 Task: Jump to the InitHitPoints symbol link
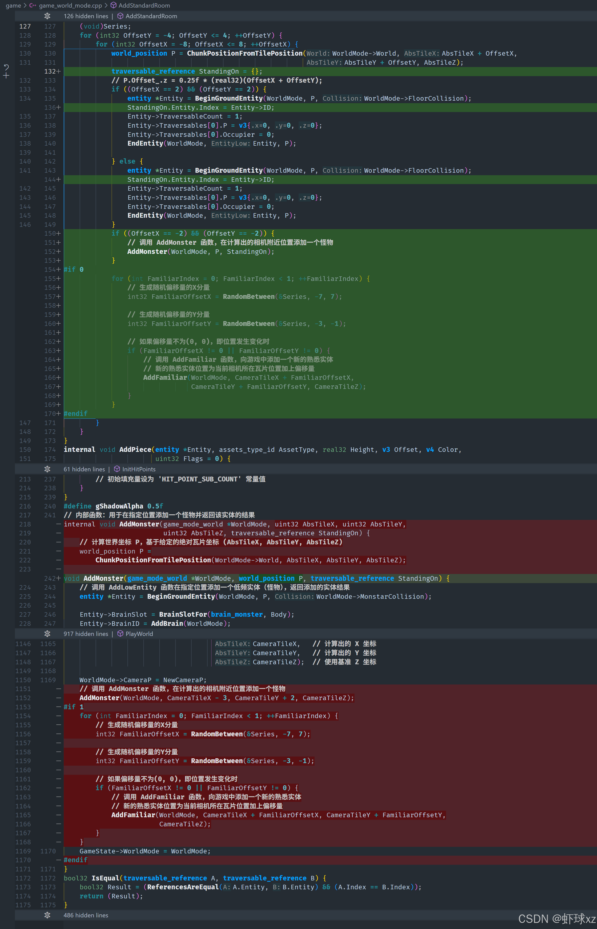[x=139, y=469]
